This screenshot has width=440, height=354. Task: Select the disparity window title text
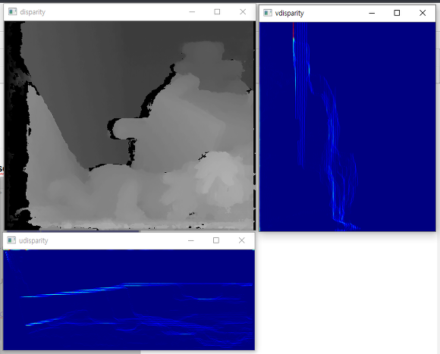33,12
